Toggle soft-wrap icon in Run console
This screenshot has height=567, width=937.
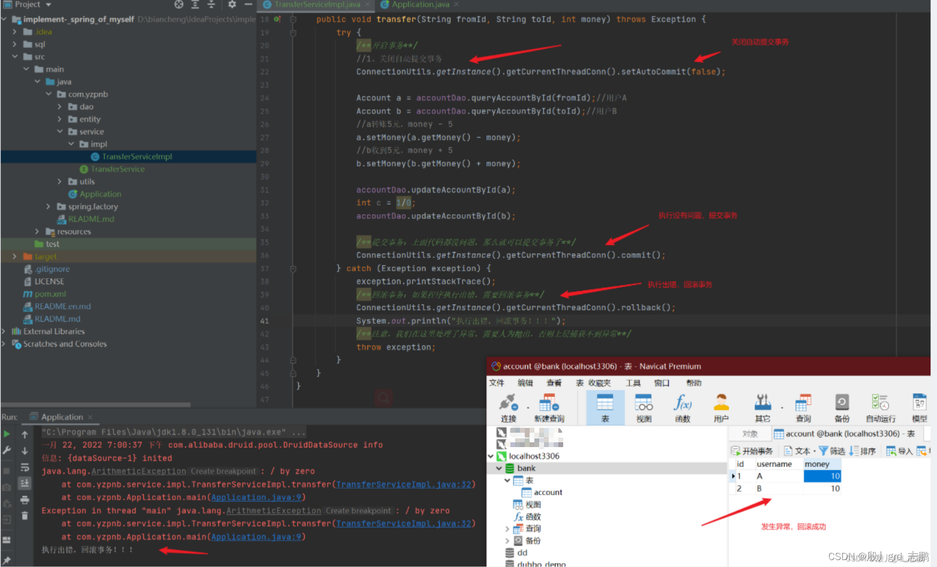pos(25,467)
